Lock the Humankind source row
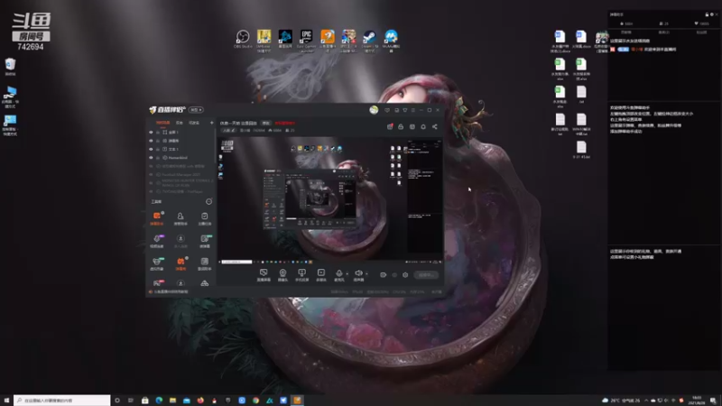 [x=158, y=157]
